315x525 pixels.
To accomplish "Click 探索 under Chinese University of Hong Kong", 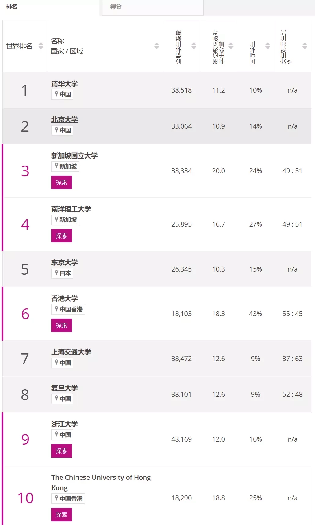I will point(61,515).
